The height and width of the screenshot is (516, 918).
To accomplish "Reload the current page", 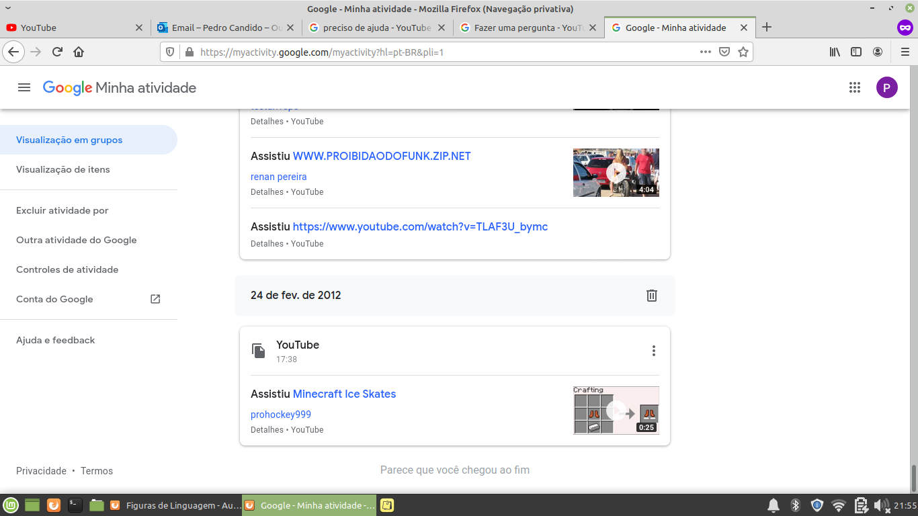I will coord(57,52).
